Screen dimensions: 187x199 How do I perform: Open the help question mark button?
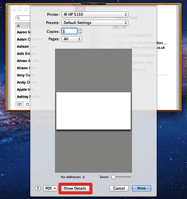click(x=38, y=188)
